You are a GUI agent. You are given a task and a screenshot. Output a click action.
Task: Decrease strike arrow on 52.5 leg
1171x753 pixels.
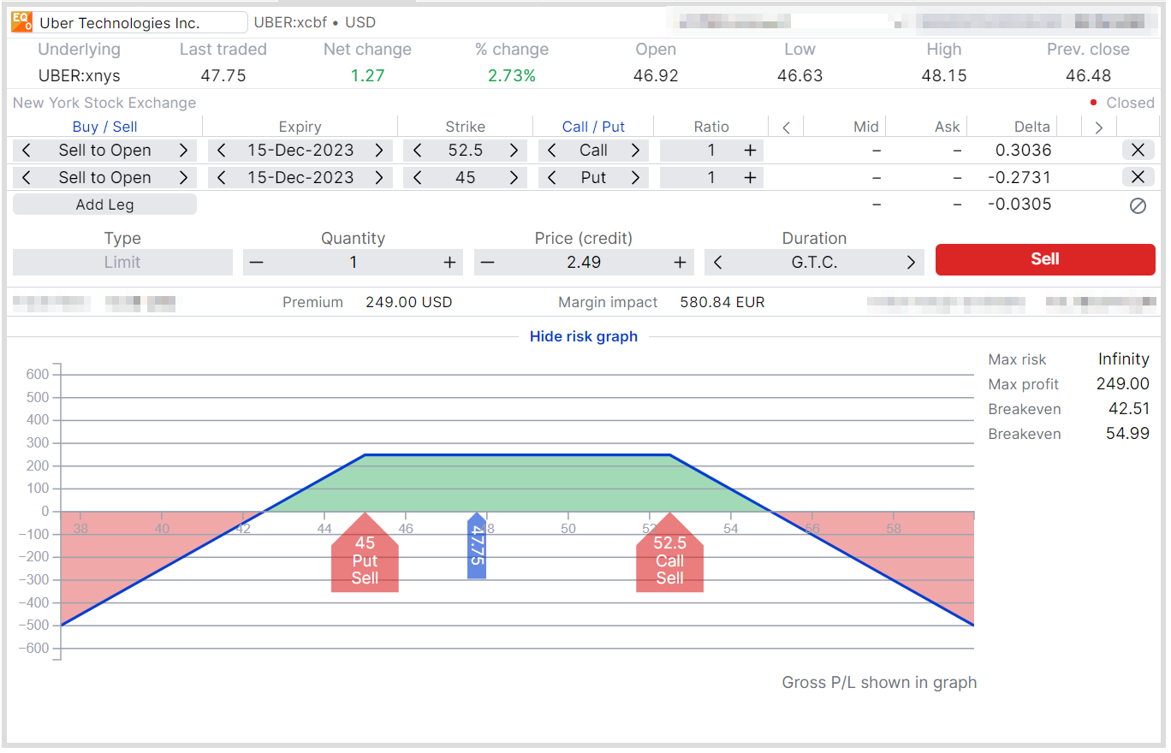click(x=417, y=151)
